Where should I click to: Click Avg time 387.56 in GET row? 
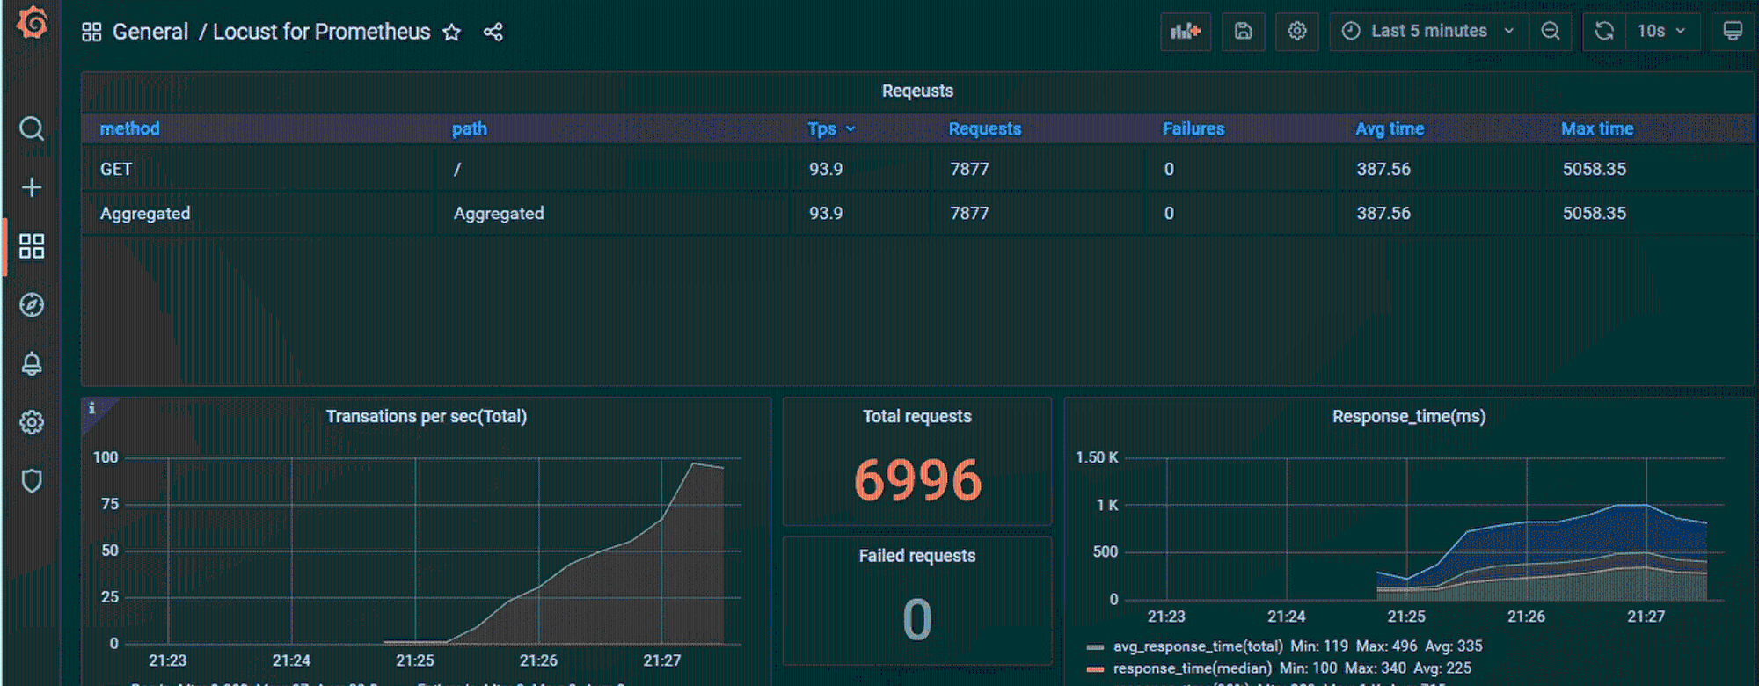tap(1383, 169)
